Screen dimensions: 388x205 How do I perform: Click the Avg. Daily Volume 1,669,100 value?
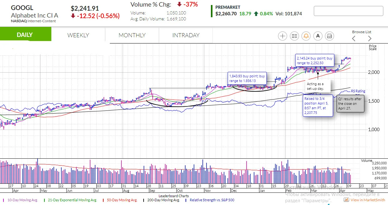[176, 19]
